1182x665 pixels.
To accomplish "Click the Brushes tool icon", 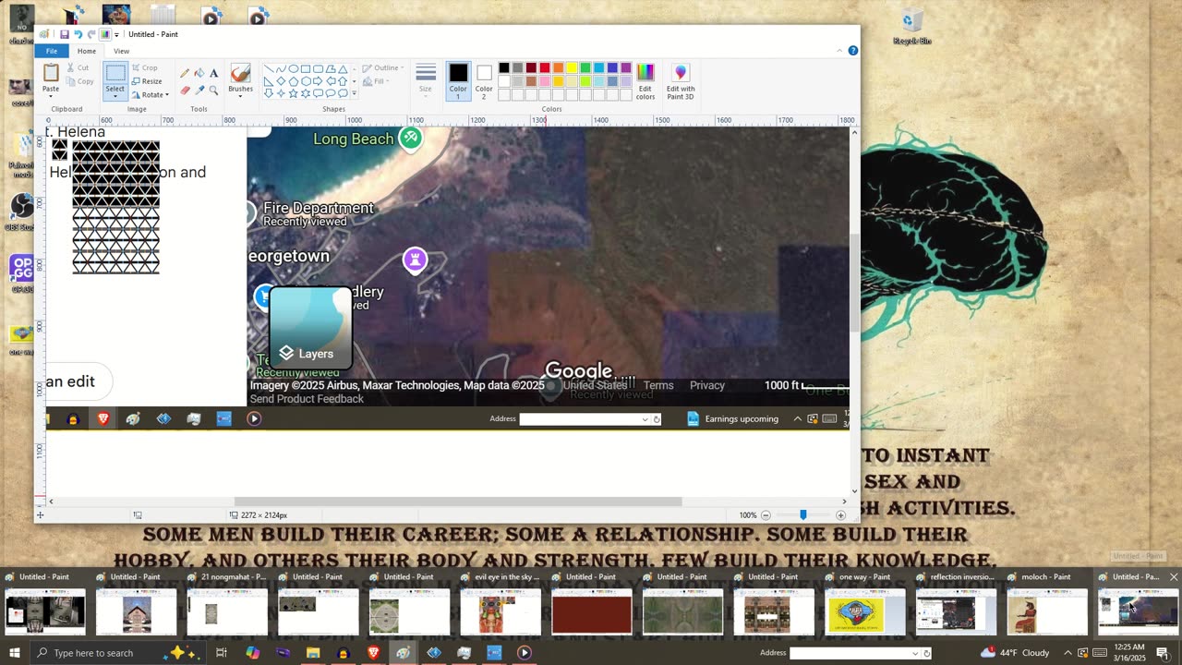I will (240, 74).
